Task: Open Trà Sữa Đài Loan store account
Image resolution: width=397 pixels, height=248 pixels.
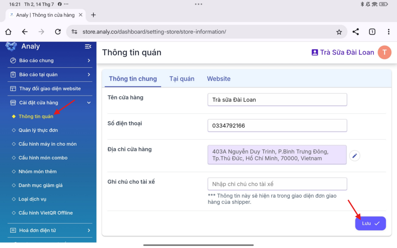Action: click(x=343, y=52)
